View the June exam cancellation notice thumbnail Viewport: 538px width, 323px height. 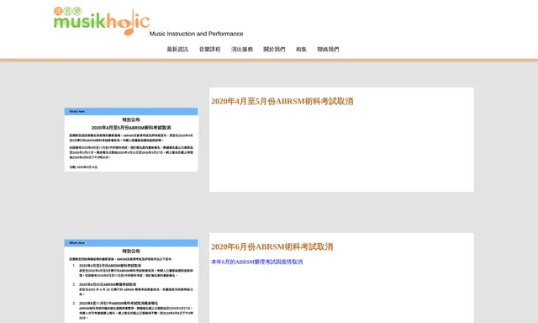point(131,281)
